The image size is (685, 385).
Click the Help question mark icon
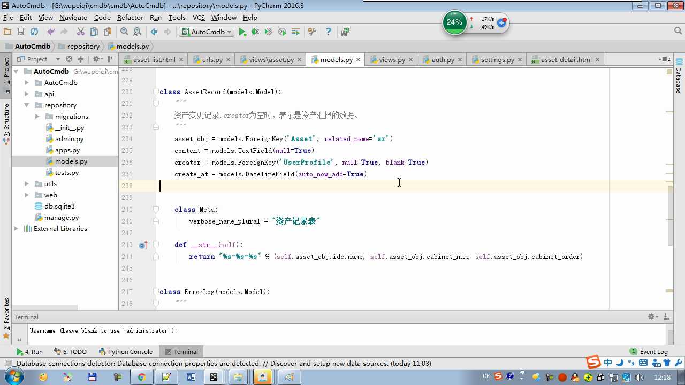[x=329, y=32]
